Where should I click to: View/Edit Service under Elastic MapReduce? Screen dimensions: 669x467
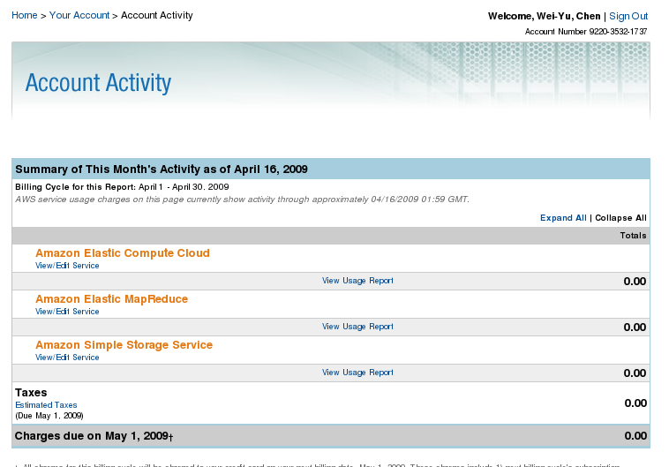click(67, 312)
